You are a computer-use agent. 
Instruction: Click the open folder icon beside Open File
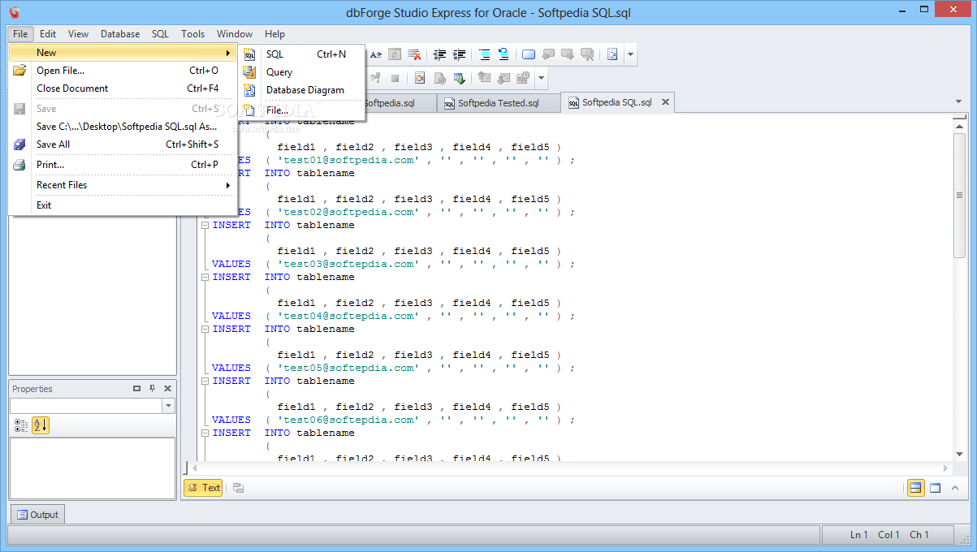pos(19,71)
